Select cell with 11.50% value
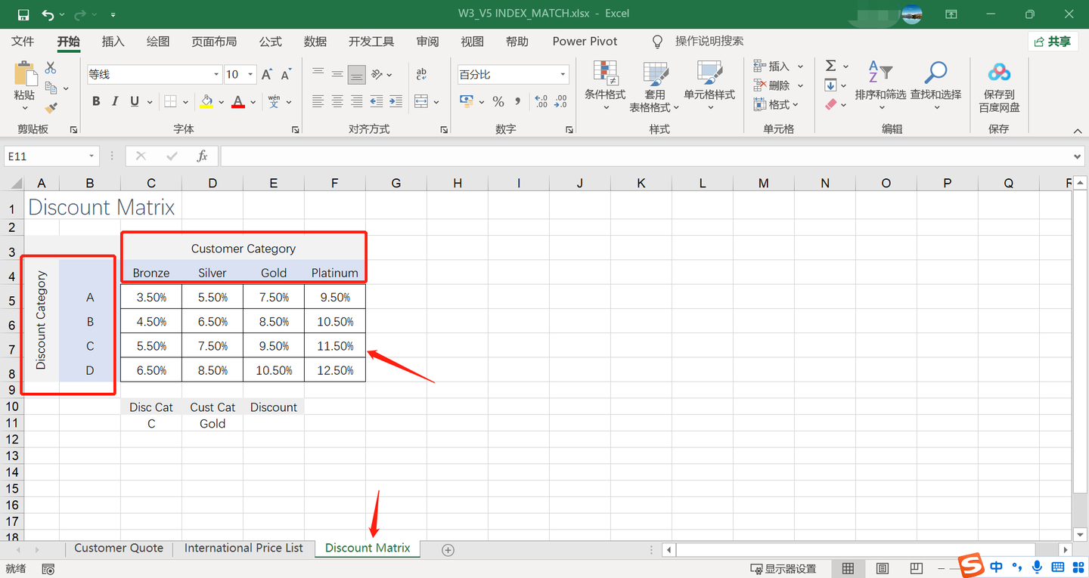The image size is (1089, 578). coord(335,346)
